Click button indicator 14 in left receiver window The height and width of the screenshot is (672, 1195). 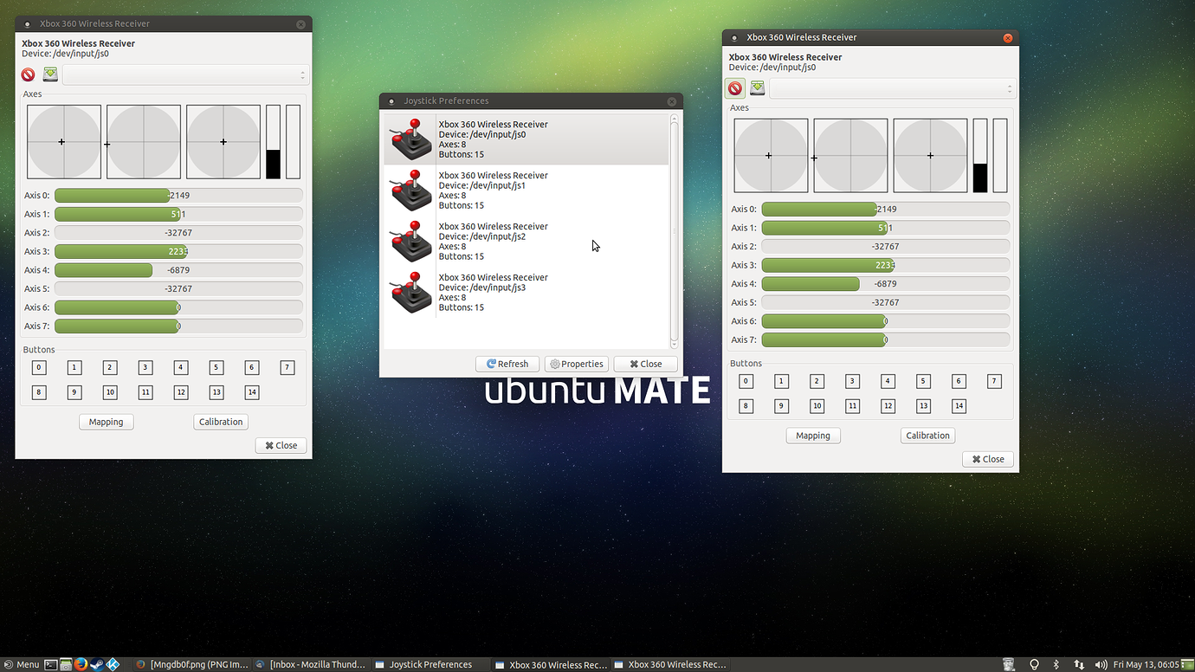(252, 392)
